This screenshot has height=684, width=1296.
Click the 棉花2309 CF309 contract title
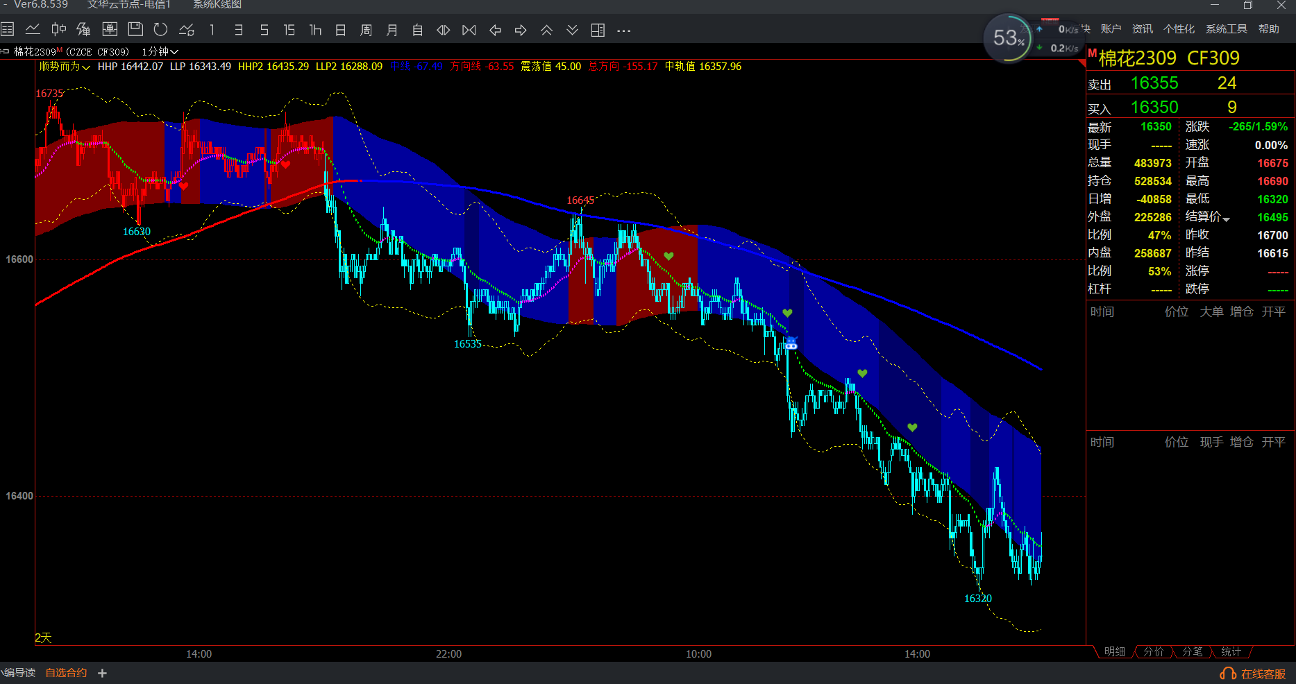point(1169,58)
